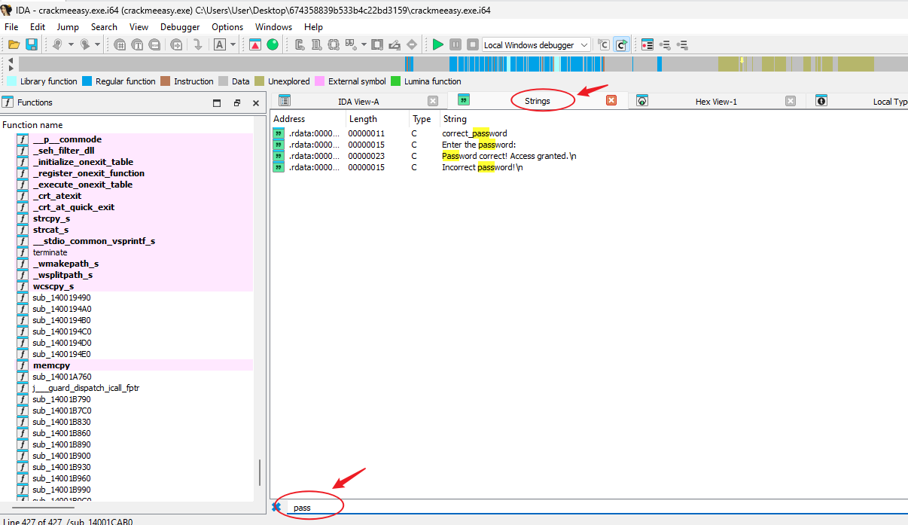908x525 pixels.
Task: Maximize the Functions panel
Action: (217, 102)
